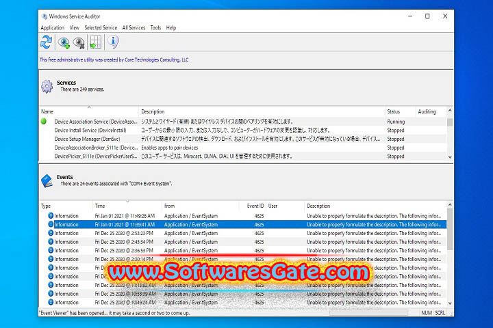Open the Application menu
This screenshot has height=328, width=493.
tap(52, 27)
